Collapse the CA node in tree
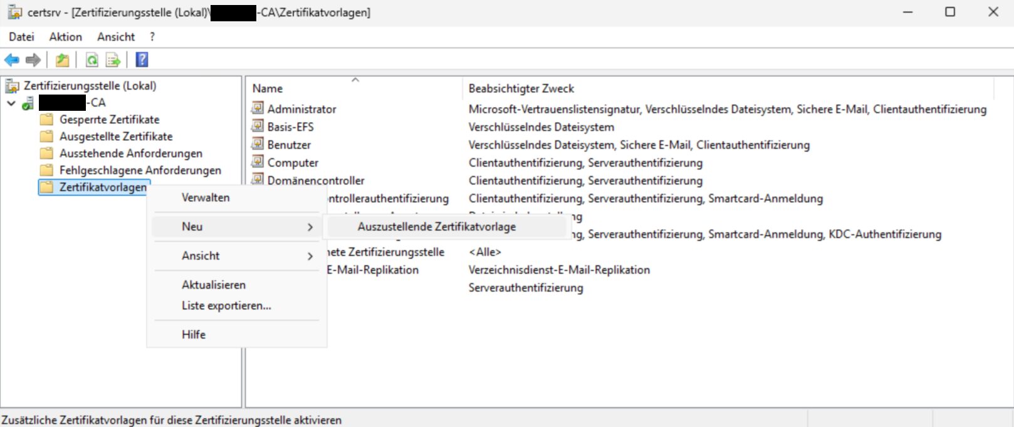This screenshot has height=427, width=1014. (11, 103)
